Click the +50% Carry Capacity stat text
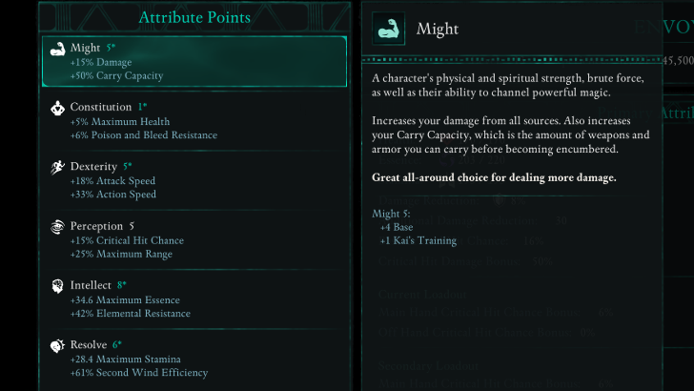The height and width of the screenshot is (391, 694). (116, 75)
